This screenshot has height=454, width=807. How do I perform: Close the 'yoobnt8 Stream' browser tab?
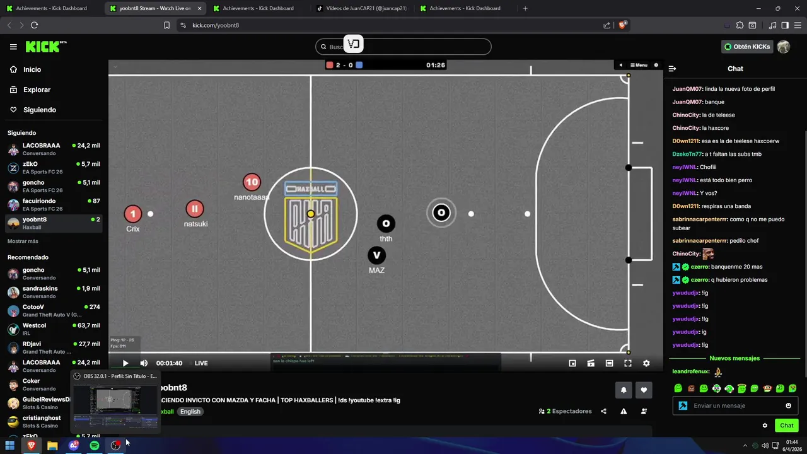tap(200, 9)
